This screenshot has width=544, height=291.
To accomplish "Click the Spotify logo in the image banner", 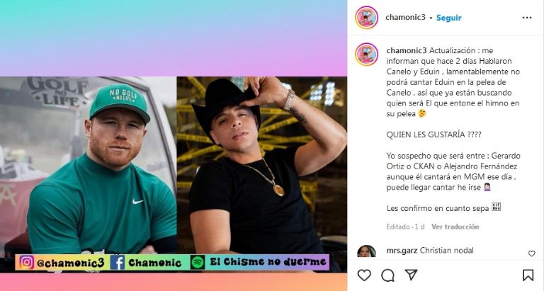I will pos(198,262).
